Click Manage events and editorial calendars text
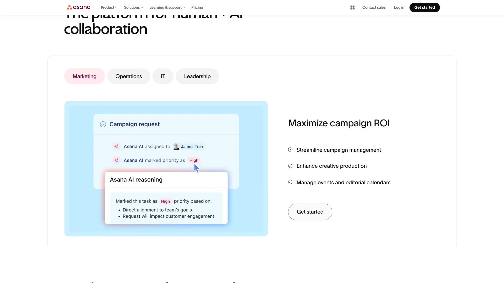 (x=343, y=182)
